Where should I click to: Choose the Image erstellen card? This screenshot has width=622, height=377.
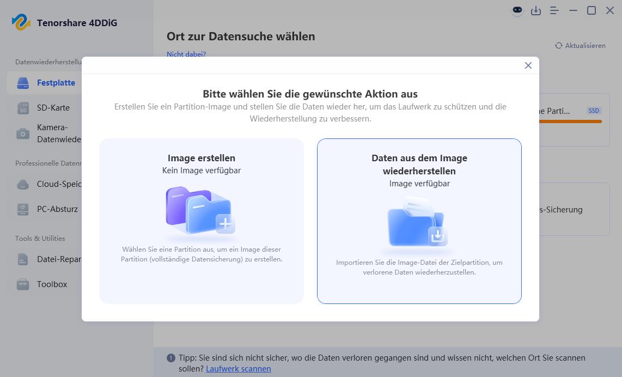coord(201,221)
